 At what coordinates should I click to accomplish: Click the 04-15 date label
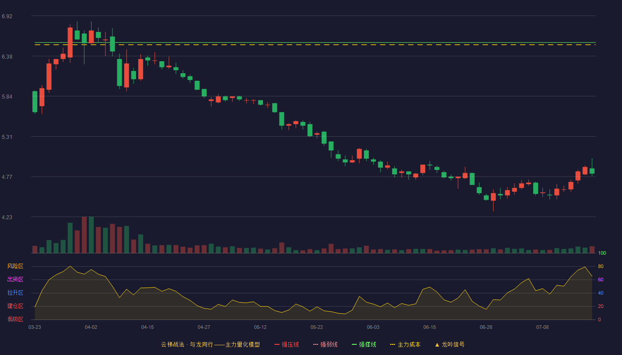click(x=148, y=327)
